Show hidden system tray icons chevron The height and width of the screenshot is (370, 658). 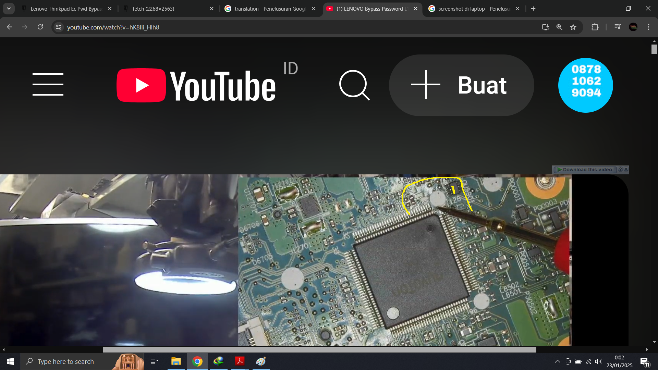point(557,361)
